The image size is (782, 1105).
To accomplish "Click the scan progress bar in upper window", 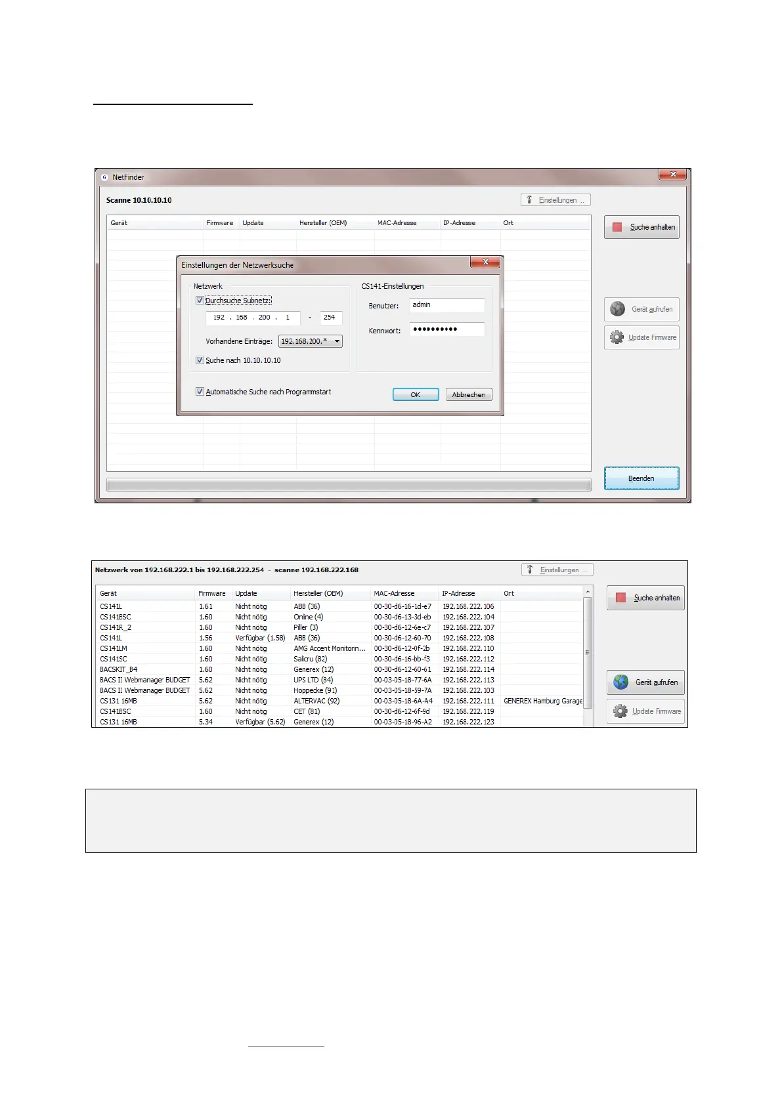I will coord(349,485).
